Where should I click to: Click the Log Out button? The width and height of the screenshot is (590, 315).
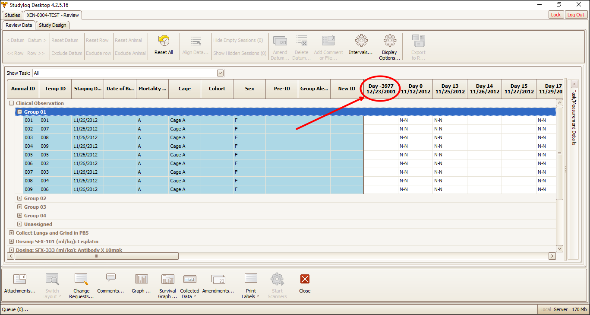(x=576, y=15)
